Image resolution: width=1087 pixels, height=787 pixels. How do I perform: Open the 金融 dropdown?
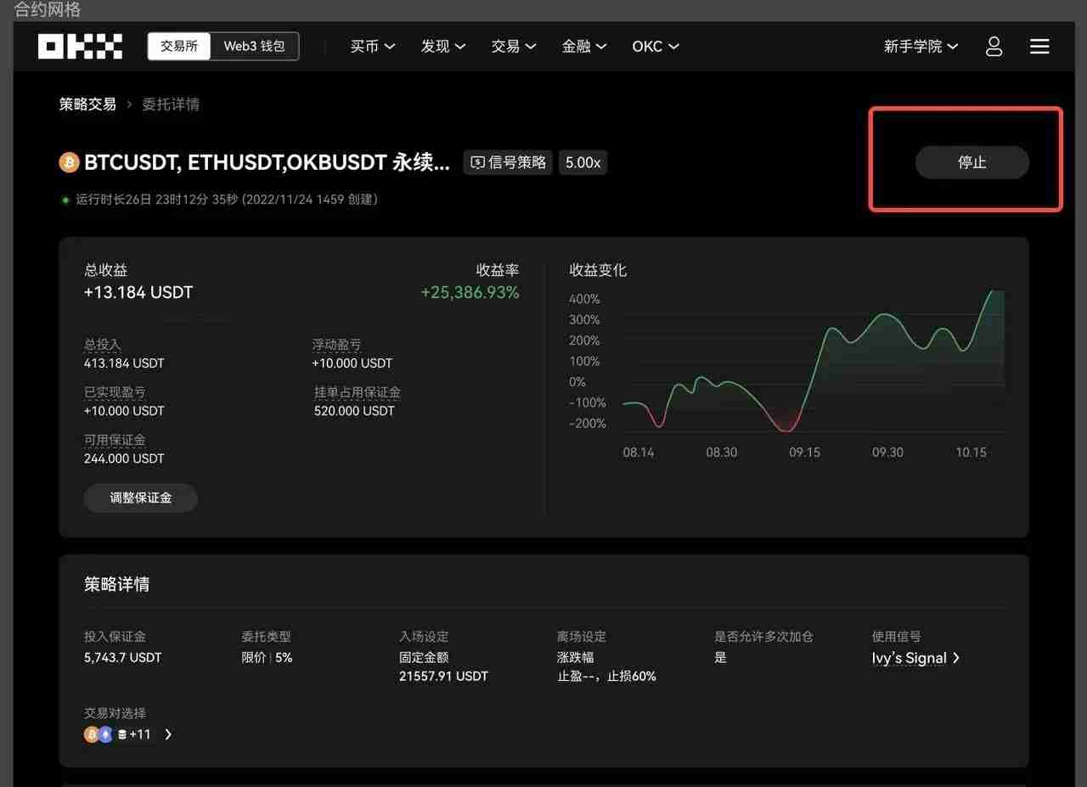(584, 47)
